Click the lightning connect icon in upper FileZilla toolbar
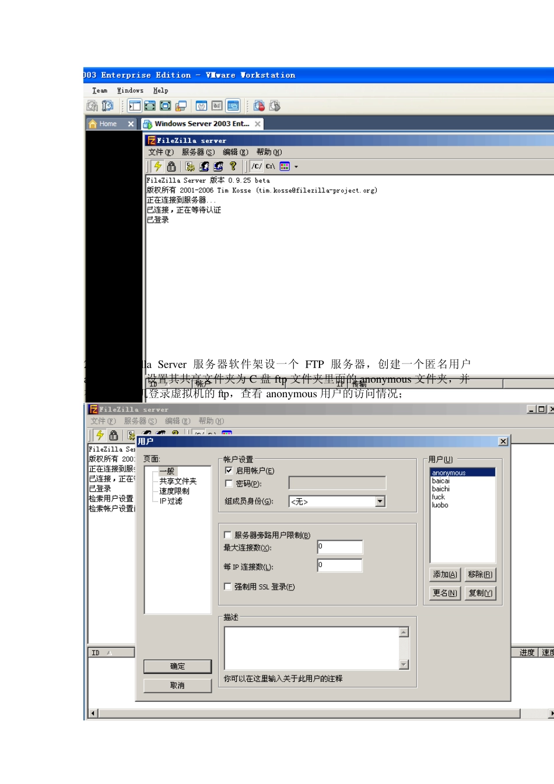This screenshot has width=554, height=784. pyautogui.click(x=157, y=166)
